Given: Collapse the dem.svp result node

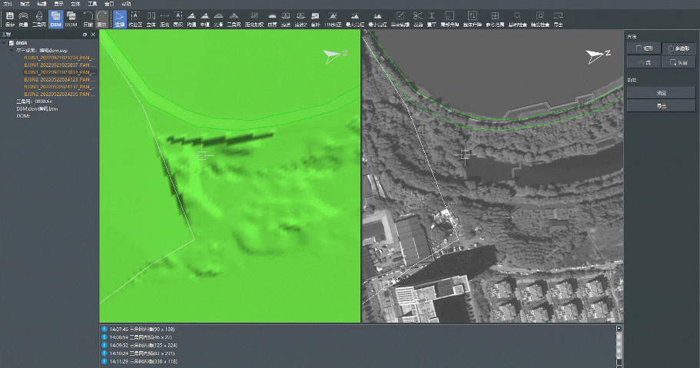Looking at the screenshot, I should (11, 50).
